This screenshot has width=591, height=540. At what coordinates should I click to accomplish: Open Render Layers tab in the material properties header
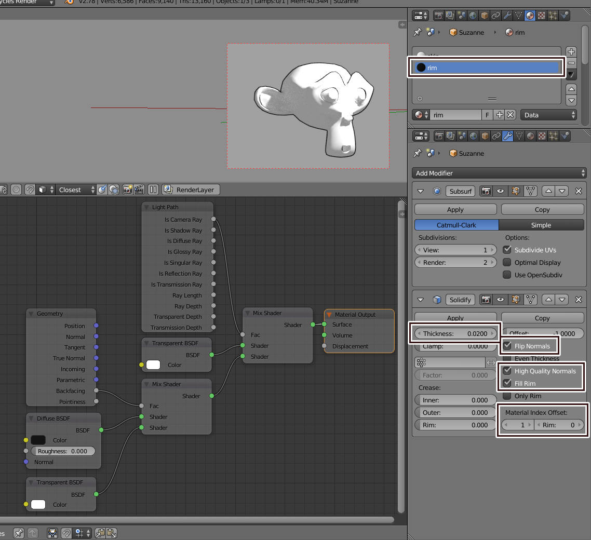click(x=450, y=16)
